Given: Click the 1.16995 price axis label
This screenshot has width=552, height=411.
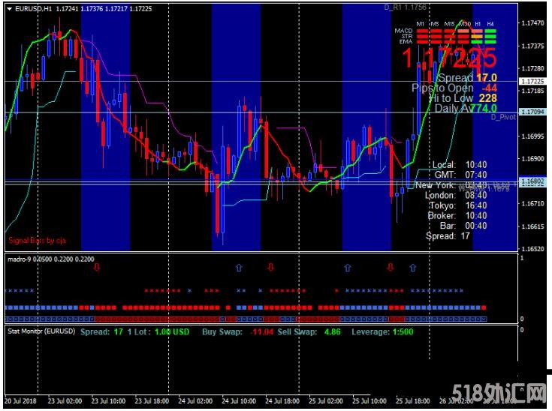Looking at the screenshot, I should [x=532, y=136].
